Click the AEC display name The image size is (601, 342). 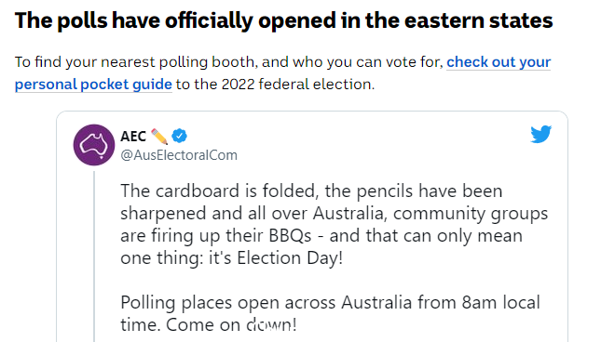point(133,137)
